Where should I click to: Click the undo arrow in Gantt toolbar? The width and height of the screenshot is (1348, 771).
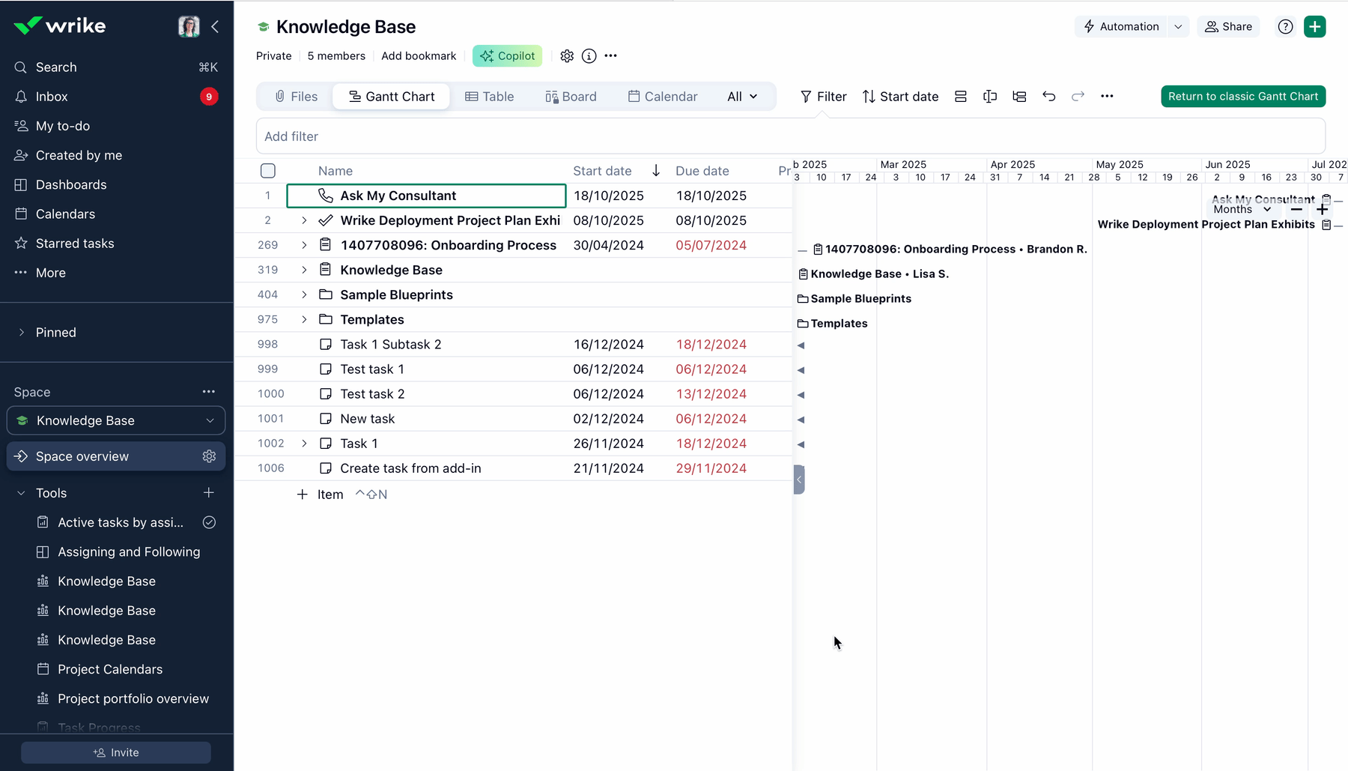(1048, 97)
